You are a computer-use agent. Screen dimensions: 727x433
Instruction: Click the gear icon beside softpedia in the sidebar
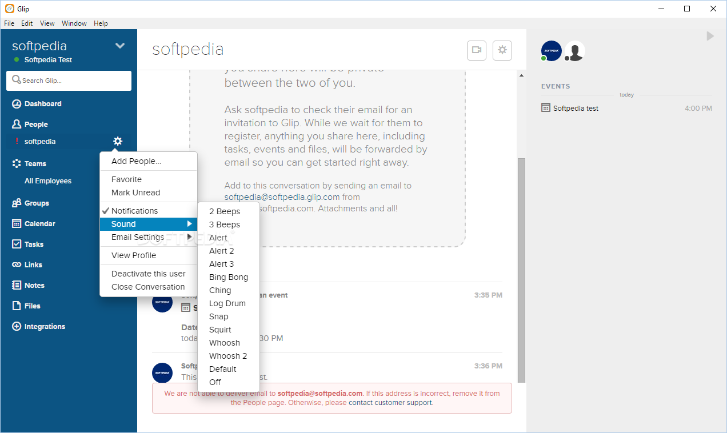pos(118,141)
